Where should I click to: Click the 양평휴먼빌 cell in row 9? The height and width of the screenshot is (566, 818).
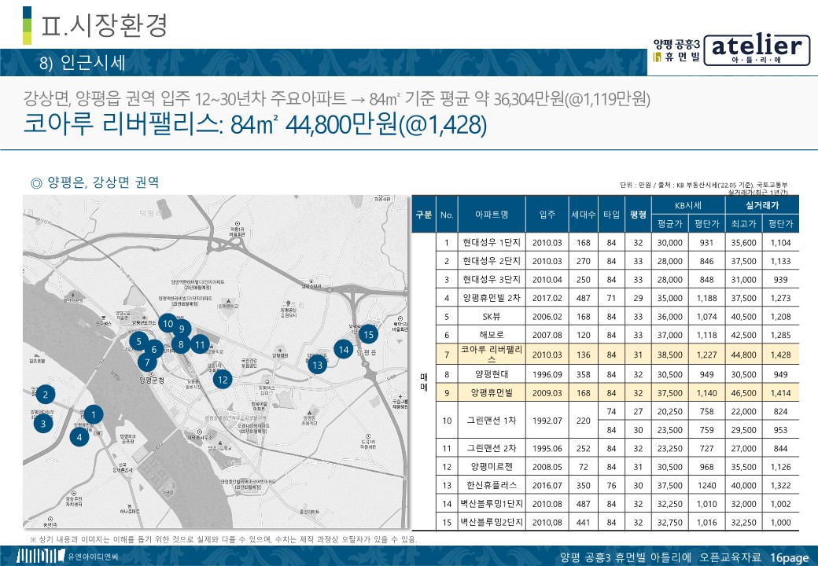point(492,393)
